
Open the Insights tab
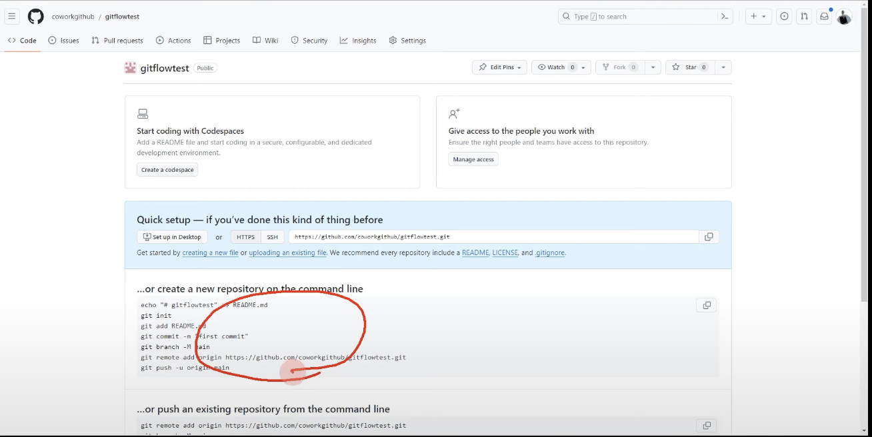(x=358, y=41)
